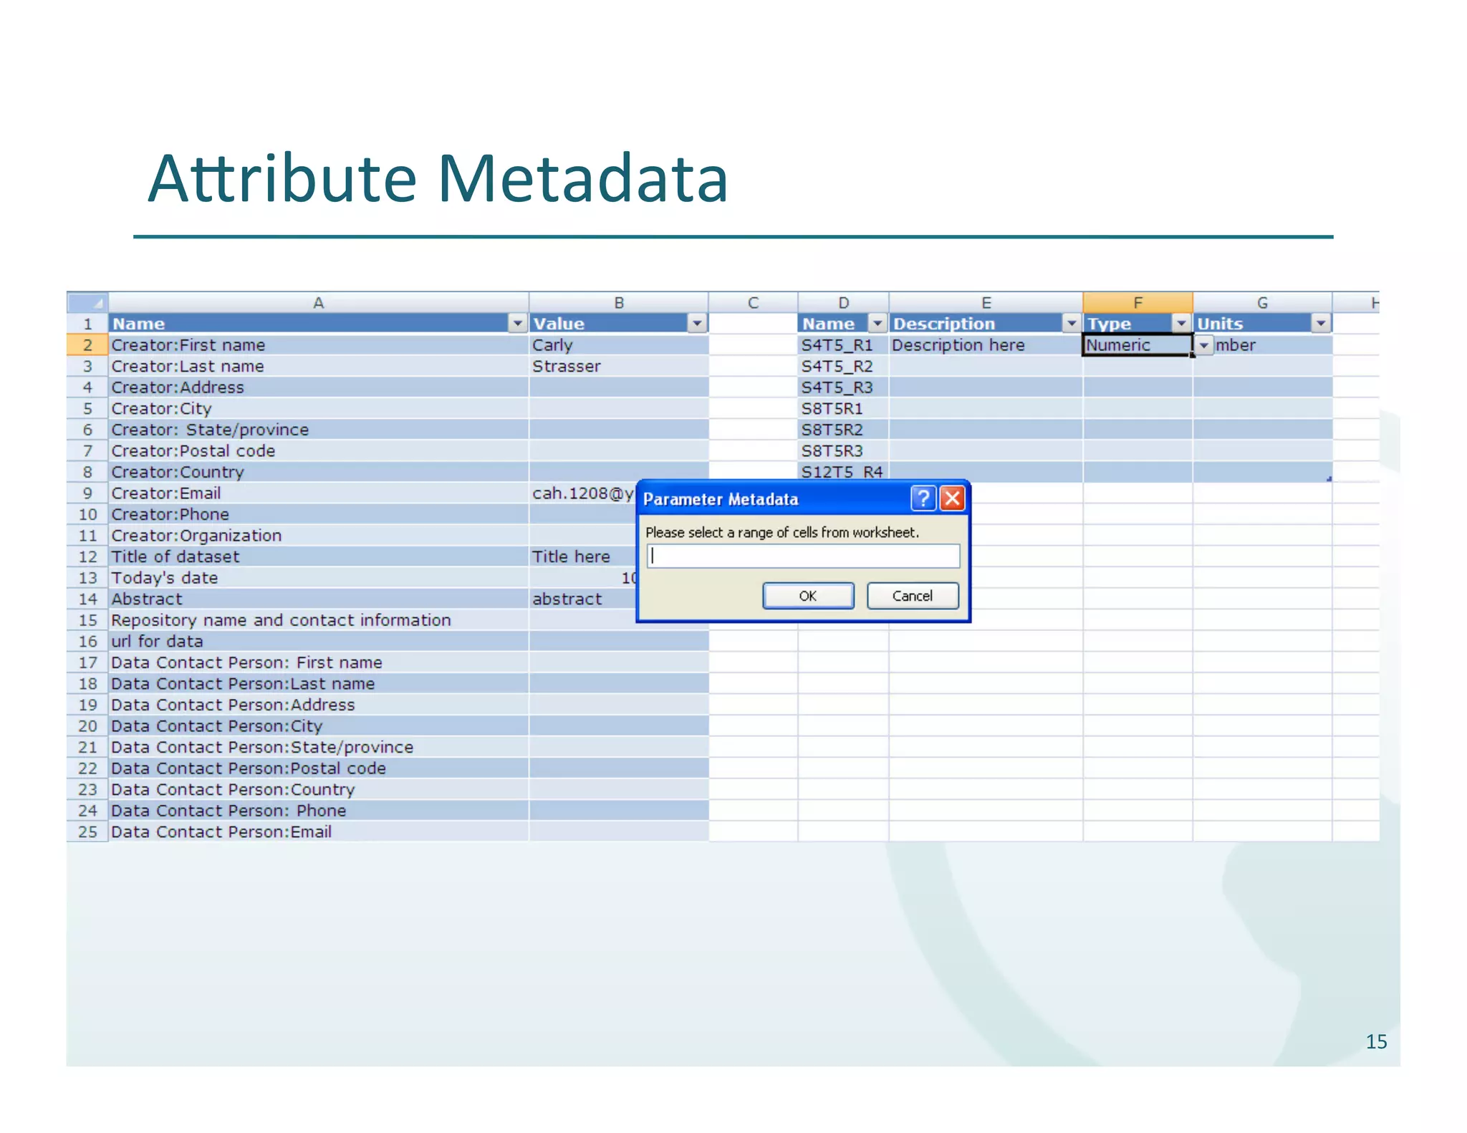Click the 'Title here' value cell
The height and width of the screenshot is (1133, 1467).
point(583,556)
